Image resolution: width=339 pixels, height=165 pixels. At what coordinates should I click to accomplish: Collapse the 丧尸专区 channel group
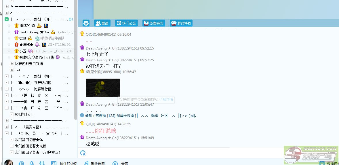[x=7, y=108]
